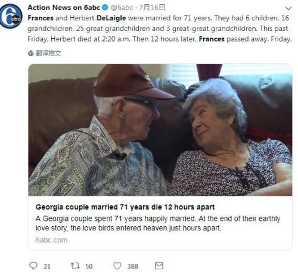
Task: Click the 翻译推文 translate tweet link
Action: pos(48,53)
